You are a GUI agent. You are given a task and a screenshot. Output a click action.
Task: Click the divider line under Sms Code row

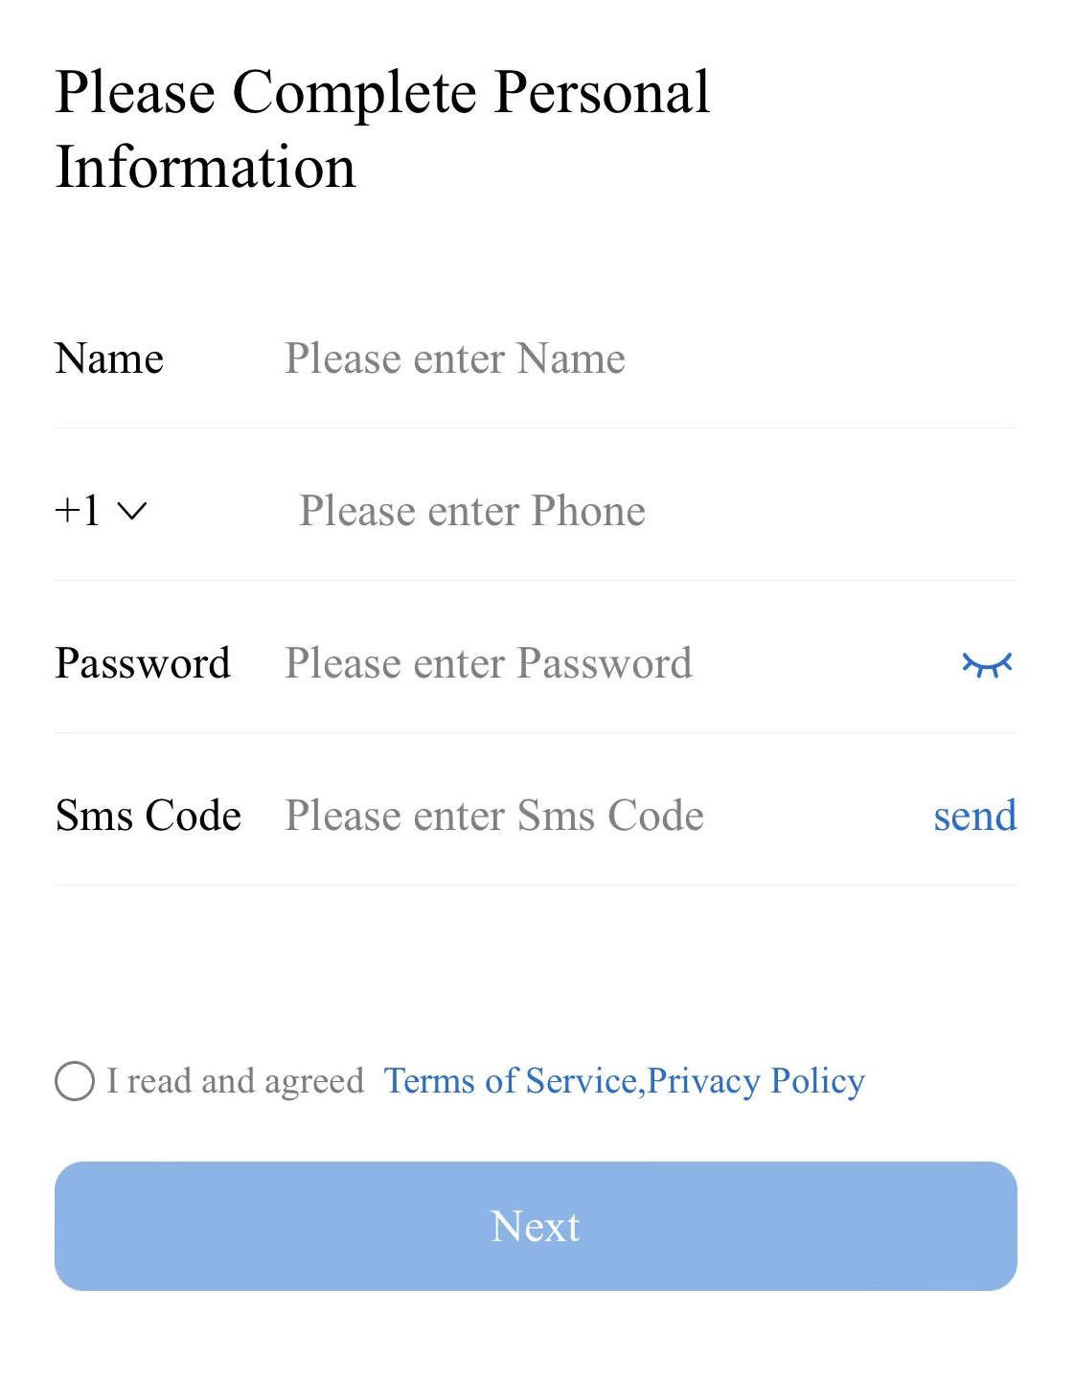(535, 885)
